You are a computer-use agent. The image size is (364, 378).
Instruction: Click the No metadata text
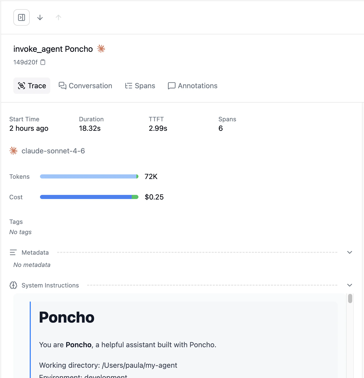coord(32,265)
